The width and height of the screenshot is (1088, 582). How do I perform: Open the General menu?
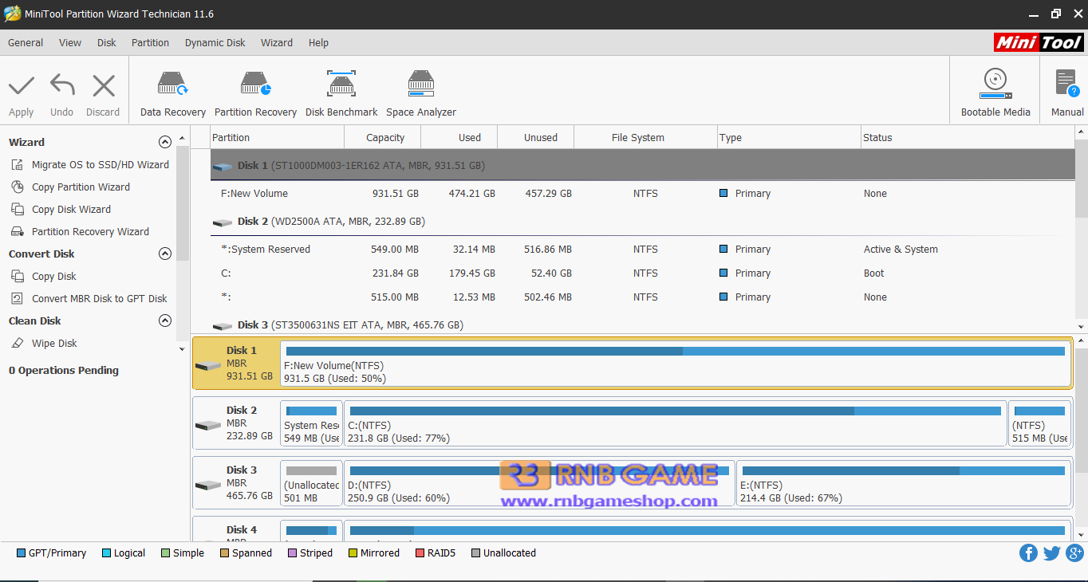[x=26, y=43]
